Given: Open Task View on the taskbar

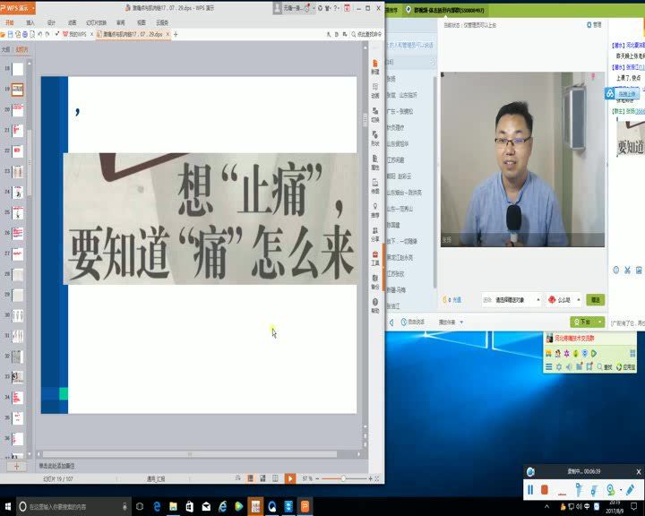Looking at the screenshot, I should [x=140, y=506].
